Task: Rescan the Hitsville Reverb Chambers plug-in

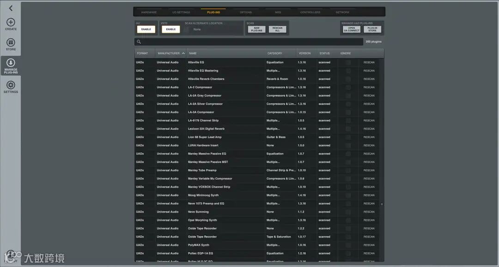Action: coord(369,79)
